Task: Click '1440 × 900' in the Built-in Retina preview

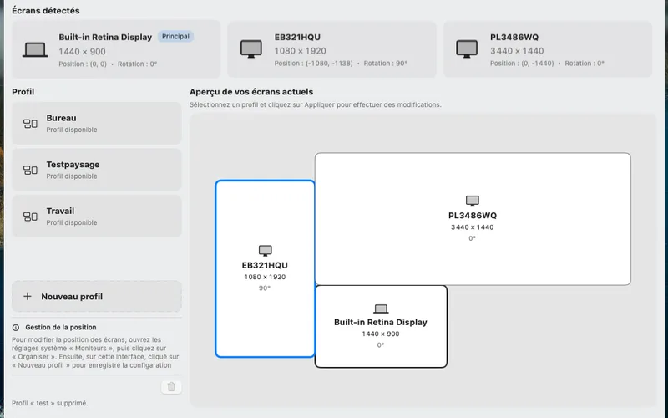Action: click(381, 334)
